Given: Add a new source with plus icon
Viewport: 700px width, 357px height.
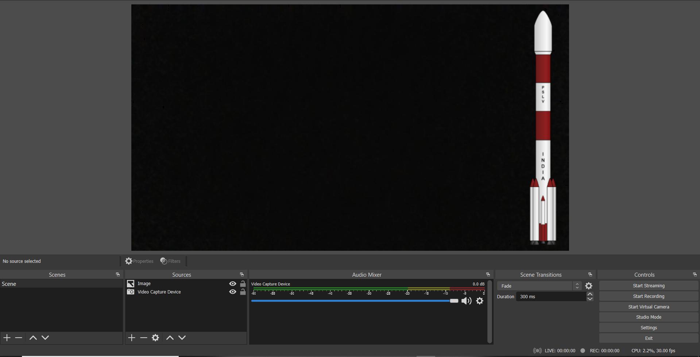Looking at the screenshot, I should 132,338.
